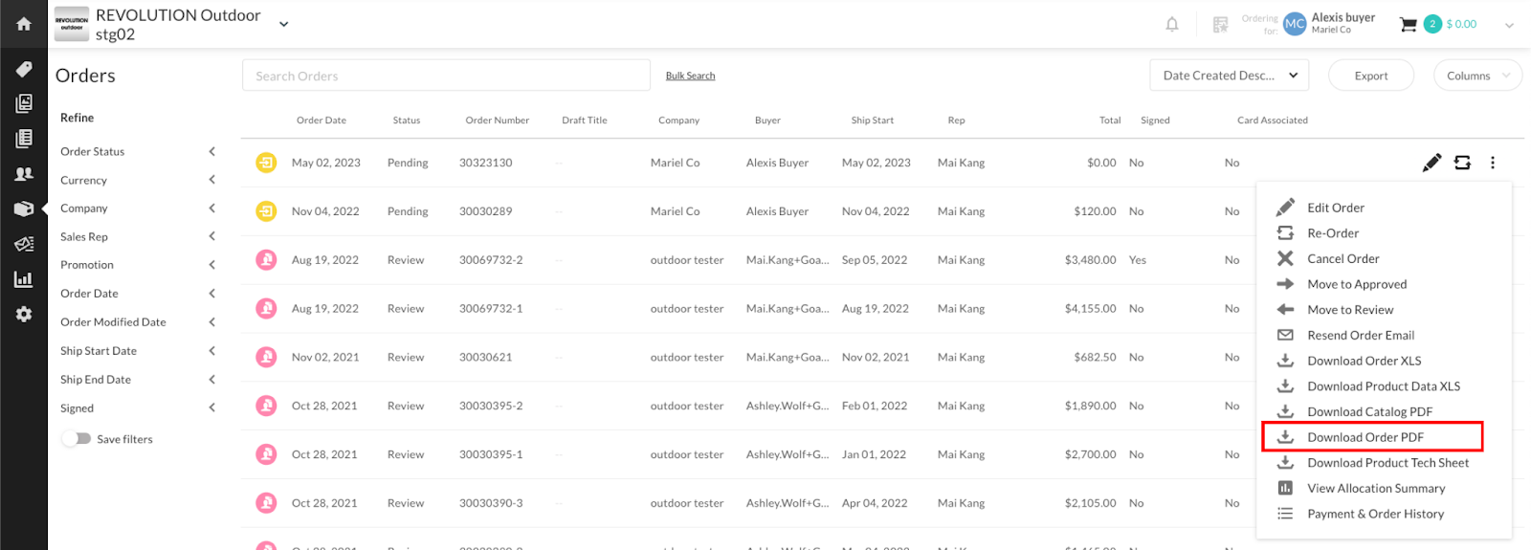Click status icon of order 30069732-2
Viewport: 1531px width, 550px height.
(x=266, y=260)
